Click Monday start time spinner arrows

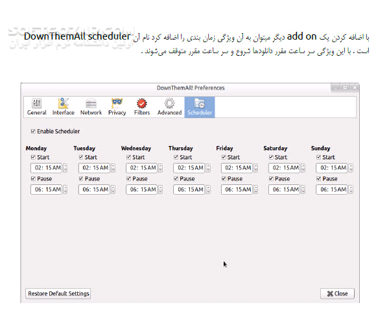tap(65, 168)
